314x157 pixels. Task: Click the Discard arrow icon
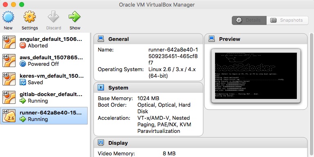click(54, 17)
